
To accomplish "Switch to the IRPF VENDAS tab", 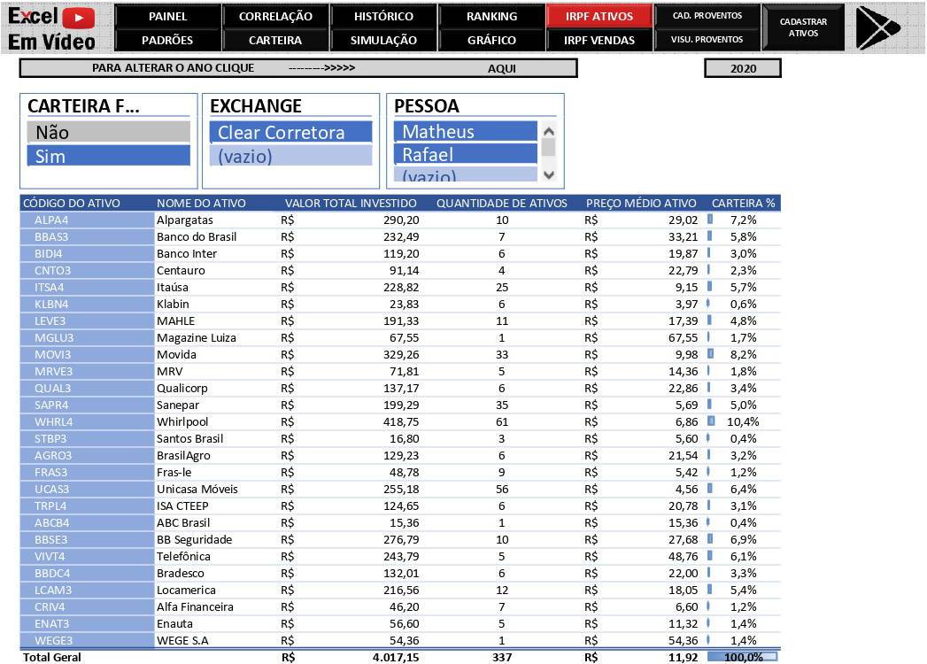I will tap(599, 40).
